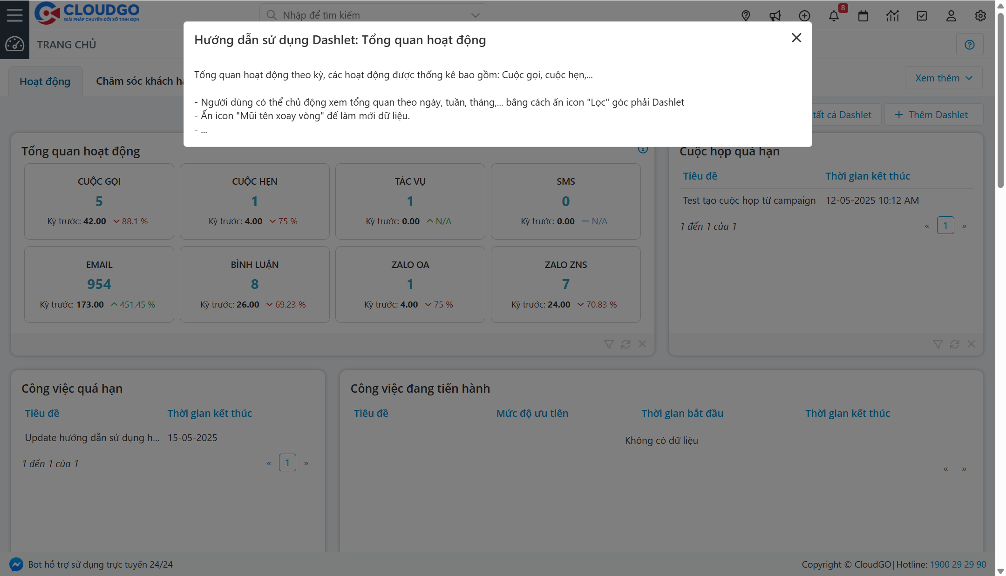This screenshot has height=576, width=1006.
Task: Open the settings gear icon
Action: point(980,15)
